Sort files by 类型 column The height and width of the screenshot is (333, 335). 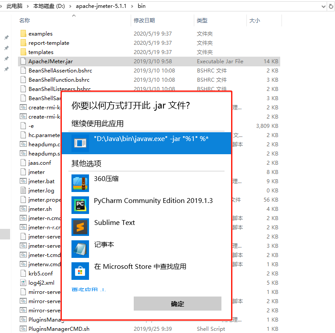pyautogui.click(x=202, y=21)
